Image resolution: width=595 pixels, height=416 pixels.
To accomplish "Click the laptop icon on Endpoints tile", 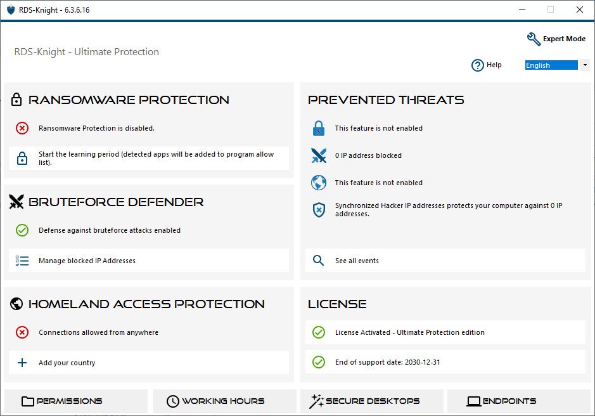I will point(473,401).
